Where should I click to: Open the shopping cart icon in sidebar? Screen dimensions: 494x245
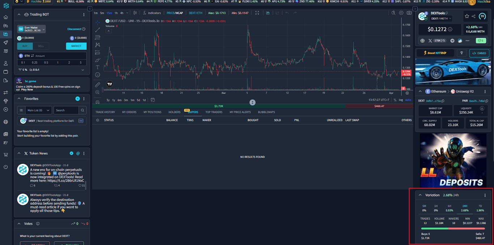coord(5,155)
